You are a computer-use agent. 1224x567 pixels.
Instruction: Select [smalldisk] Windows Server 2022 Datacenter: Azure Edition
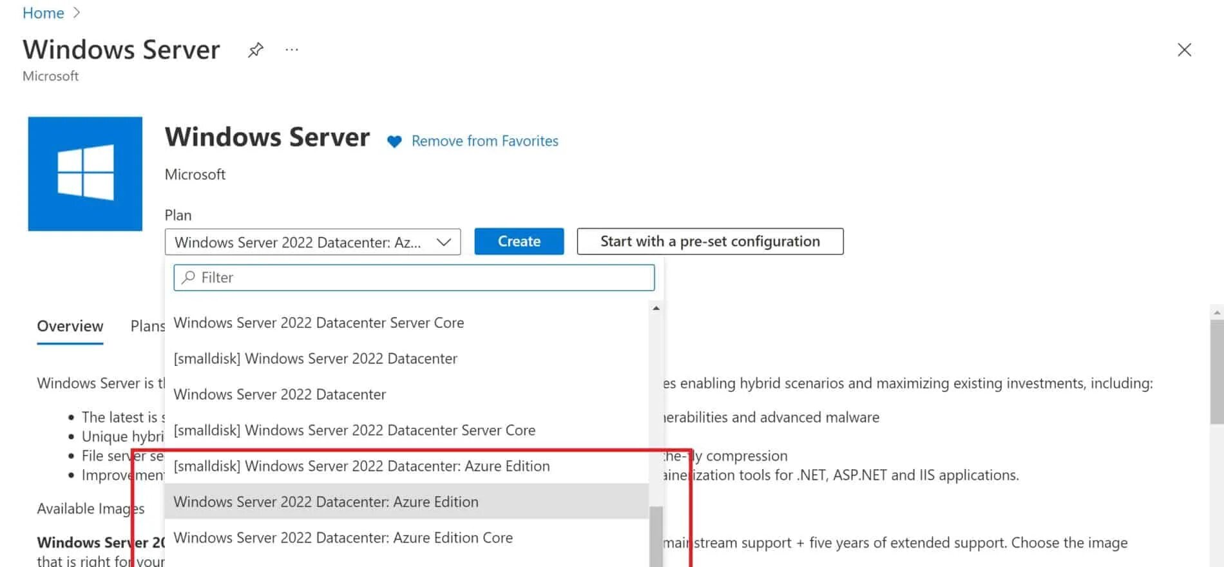(406, 466)
